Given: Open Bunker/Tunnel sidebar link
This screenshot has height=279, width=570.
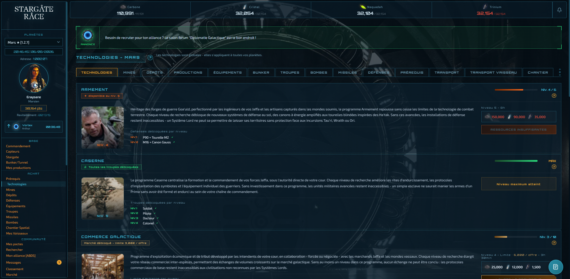Looking at the screenshot, I should (17, 162).
